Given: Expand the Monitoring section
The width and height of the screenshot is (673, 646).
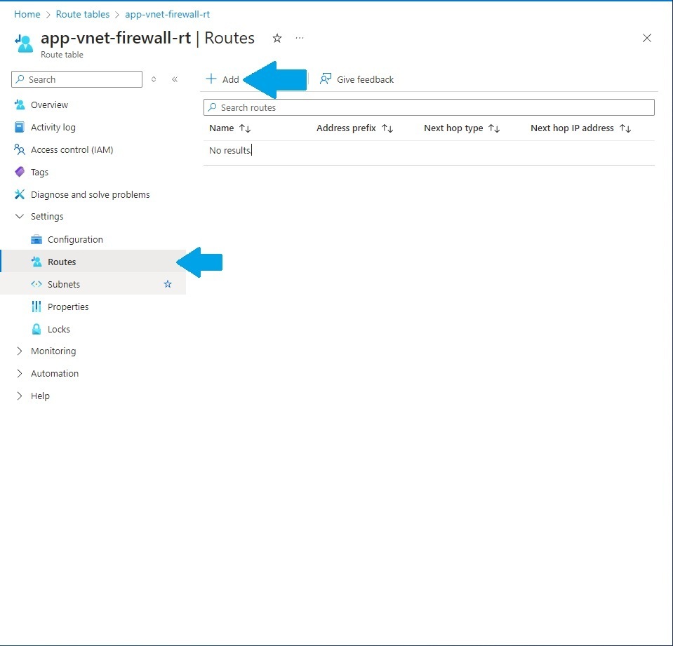Looking at the screenshot, I should tap(20, 351).
